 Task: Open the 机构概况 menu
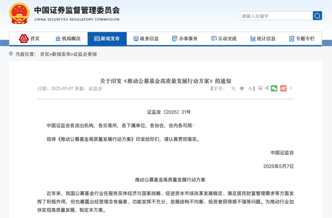(68, 38)
